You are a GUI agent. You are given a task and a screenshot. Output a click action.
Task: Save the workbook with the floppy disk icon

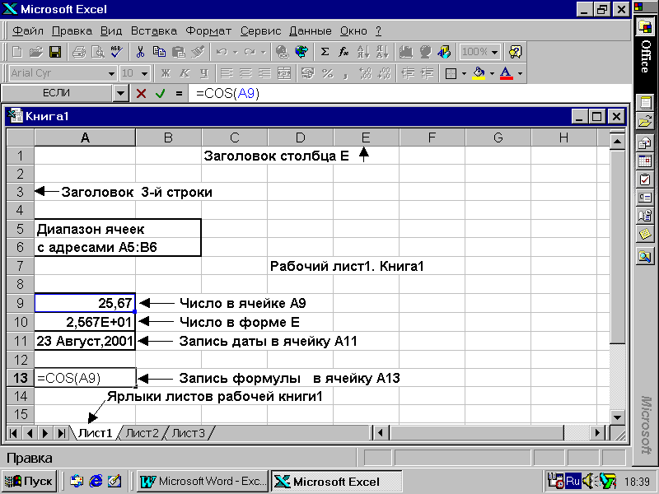pyautogui.click(x=55, y=52)
